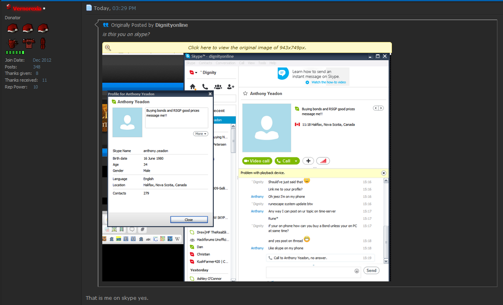This screenshot has width=503, height=305.
Task: Click the underline U icon in background toolbar
Action: coord(133,239)
